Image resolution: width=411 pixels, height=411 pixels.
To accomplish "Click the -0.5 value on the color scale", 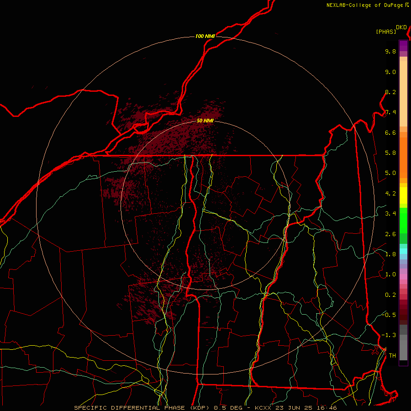I will click(x=389, y=315).
